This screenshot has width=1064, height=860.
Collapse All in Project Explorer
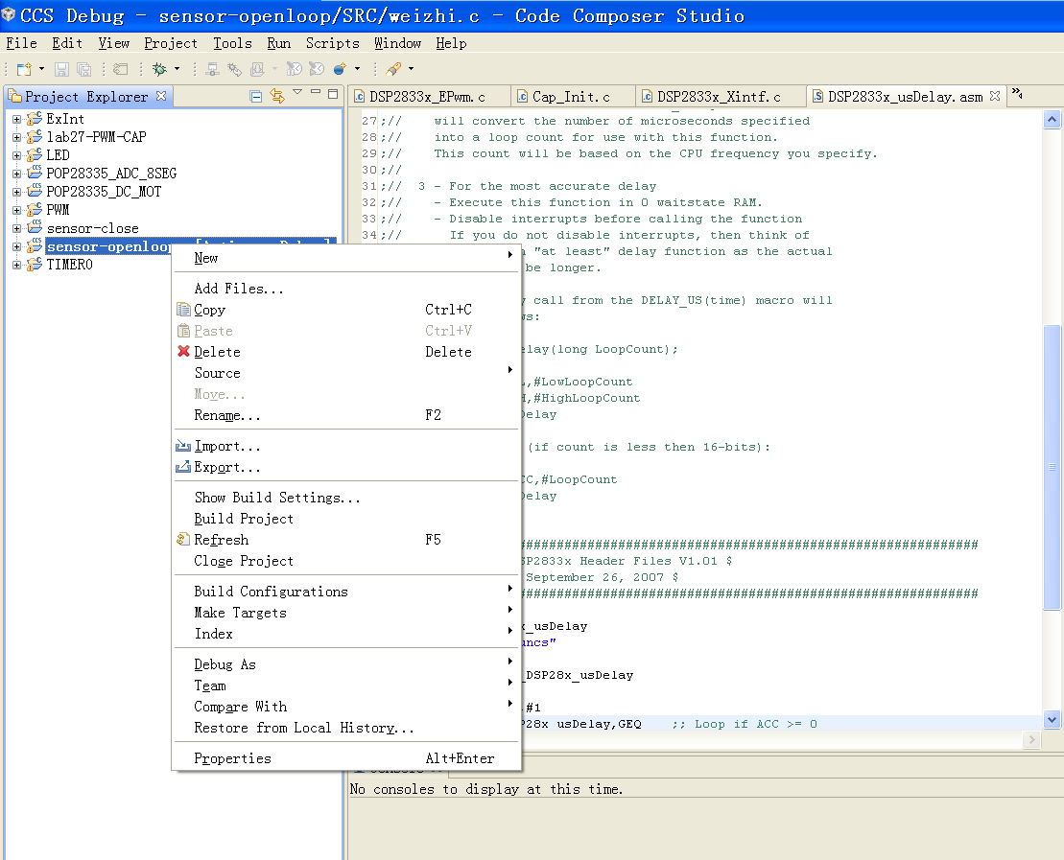tap(256, 96)
